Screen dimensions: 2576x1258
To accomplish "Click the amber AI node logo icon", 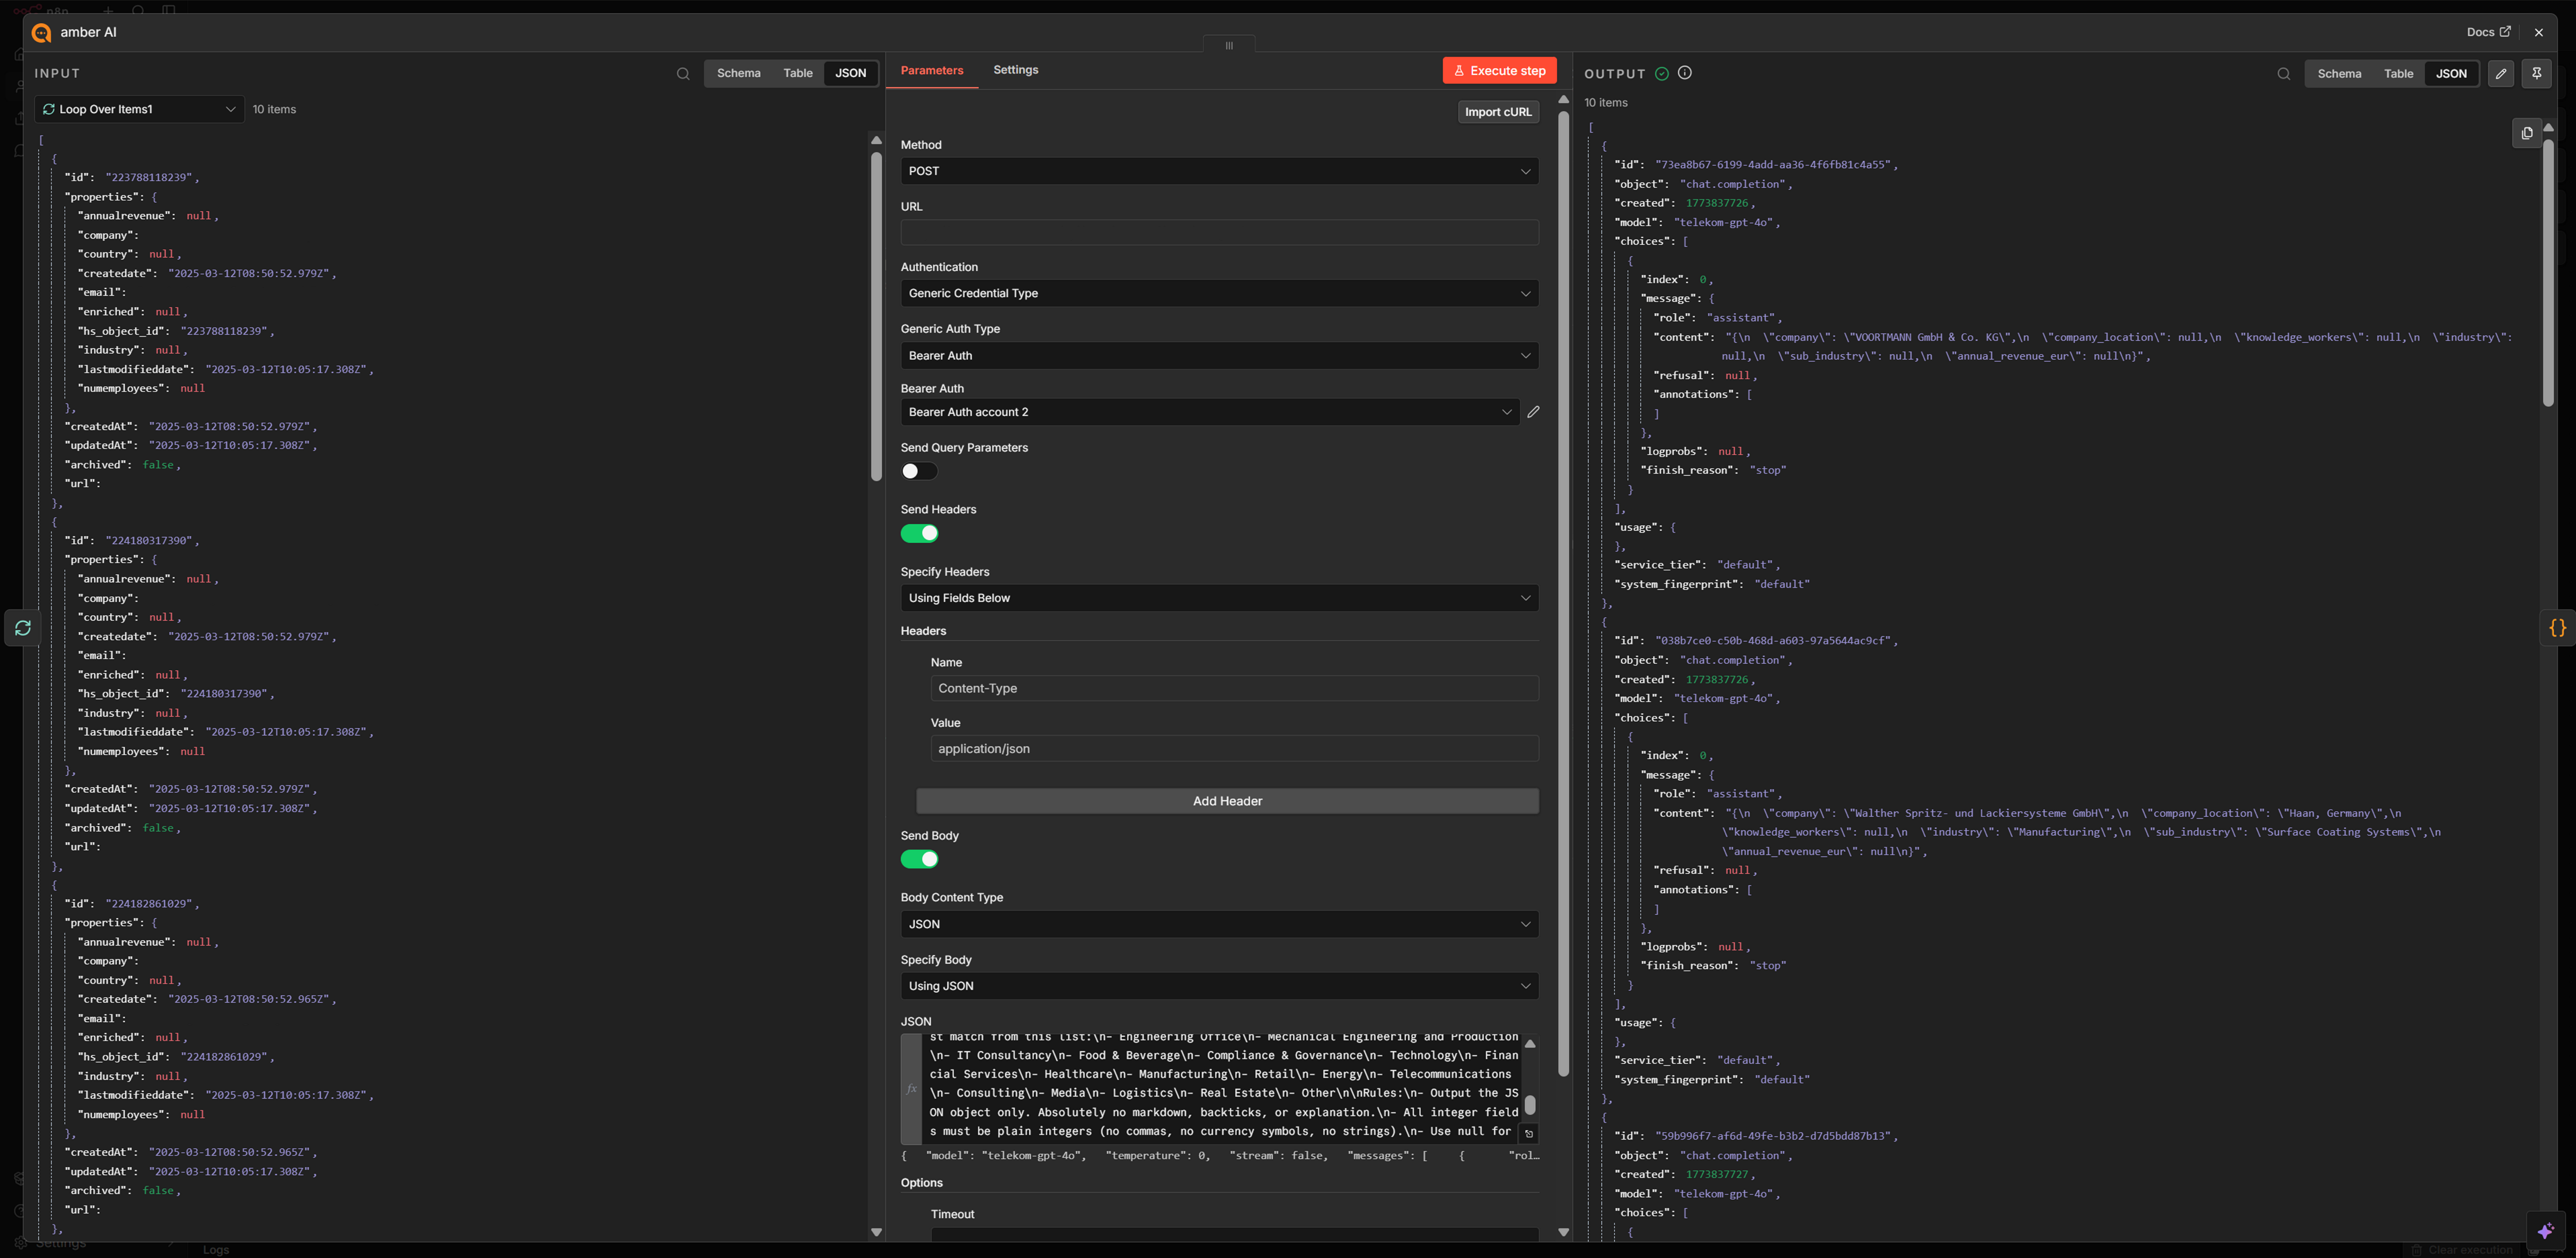I will (x=41, y=33).
